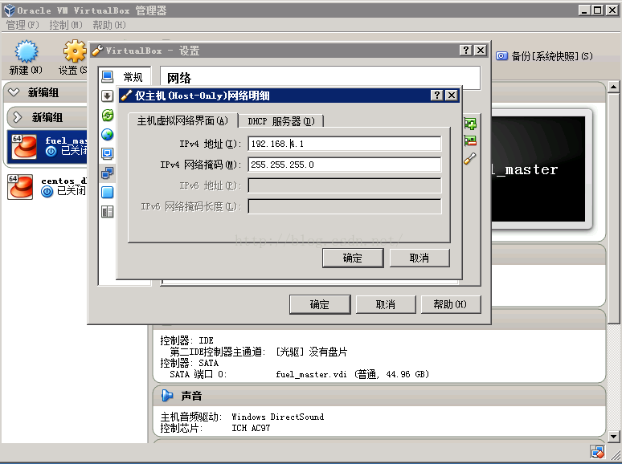The width and height of the screenshot is (622, 464).
Task: Click the VirtualBox cube icon in main title bar
Action: click(x=10, y=10)
